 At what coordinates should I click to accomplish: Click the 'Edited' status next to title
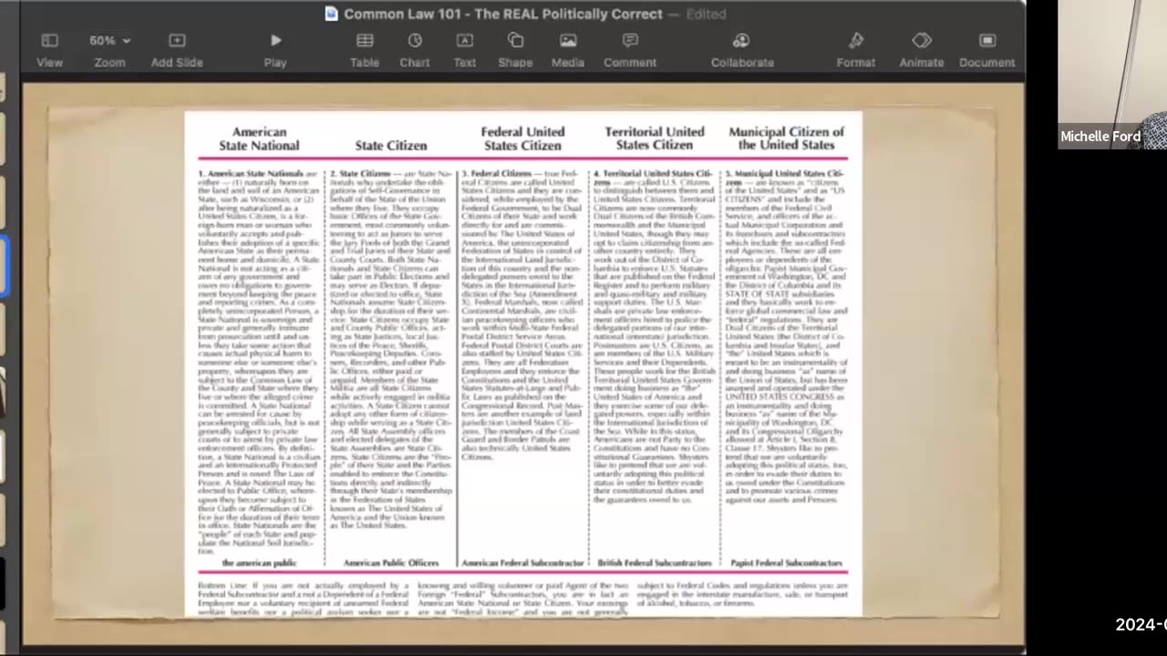(706, 14)
